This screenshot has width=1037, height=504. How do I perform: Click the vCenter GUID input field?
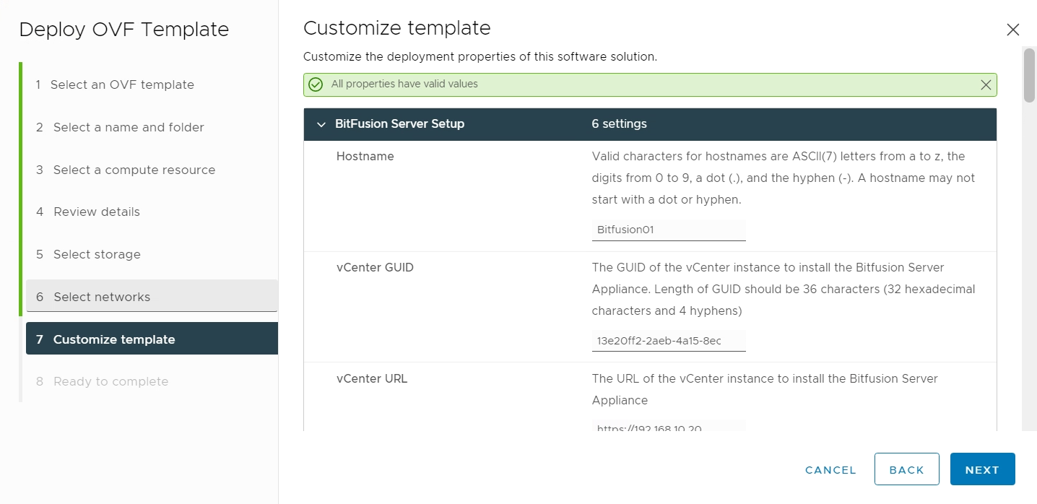[669, 341]
